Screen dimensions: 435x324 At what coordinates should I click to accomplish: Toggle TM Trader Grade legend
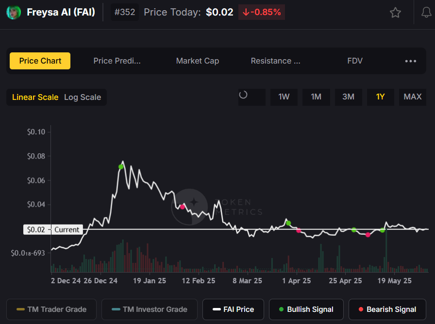point(51,309)
